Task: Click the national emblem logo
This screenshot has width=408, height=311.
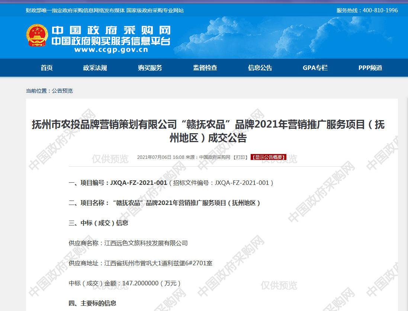Action: (x=37, y=36)
